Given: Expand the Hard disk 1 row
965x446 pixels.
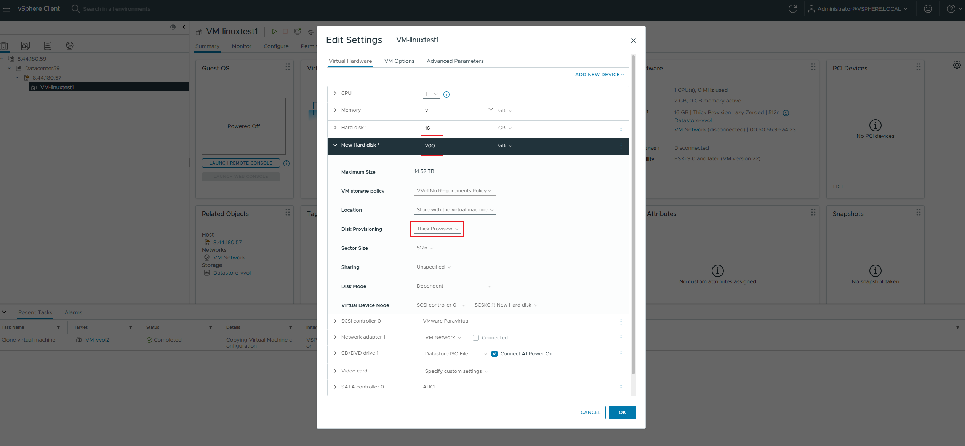Looking at the screenshot, I should pyautogui.click(x=335, y=128).
